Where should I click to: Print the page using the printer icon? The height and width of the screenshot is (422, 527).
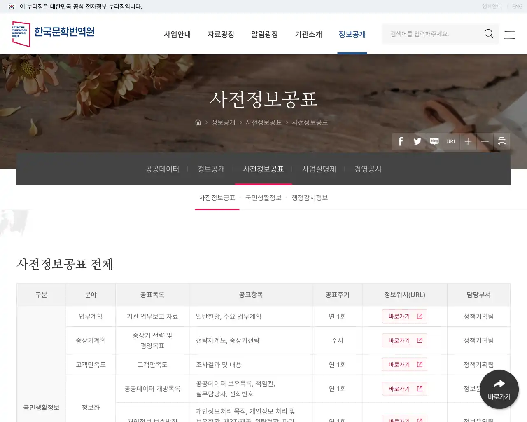(502, 141)
